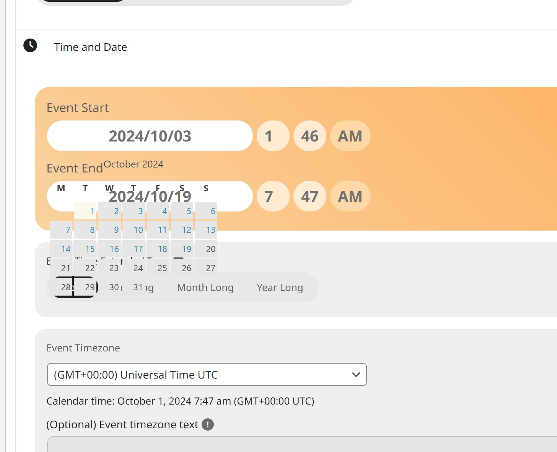Click the clock icon beside Time and Date

30,46
